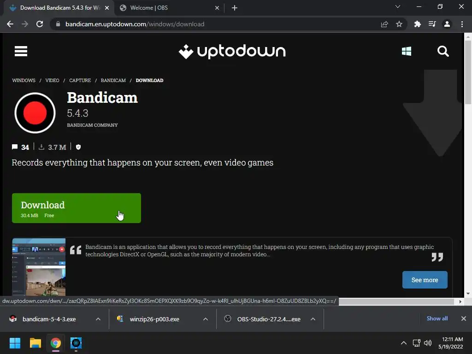
Task: Click the green Download button
Action: point(77,208)
